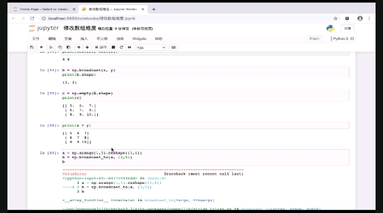The image size is (383, 213).
Task: Click the Python logo icon
Action: 330,29
